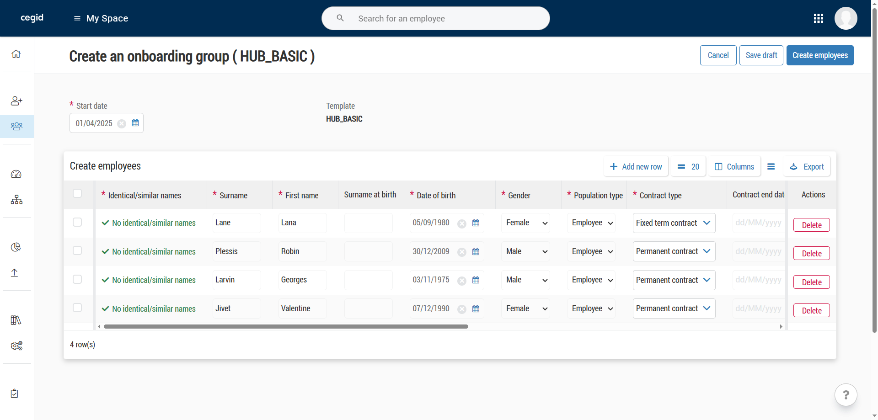
Task: Click Create employees button
Action: [820, 55]
